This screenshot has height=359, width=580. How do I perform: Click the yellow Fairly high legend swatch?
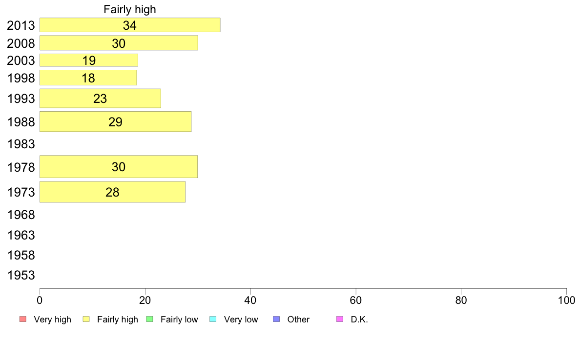click(86, 319)
